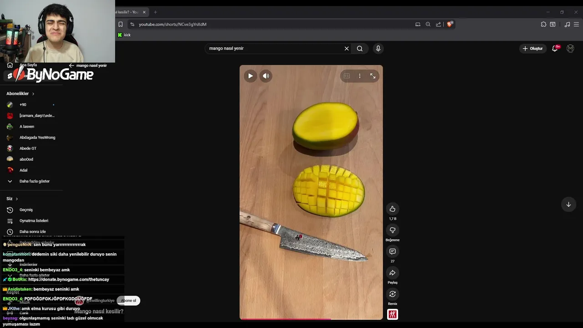Restore down the browser window

coord(562,12)
